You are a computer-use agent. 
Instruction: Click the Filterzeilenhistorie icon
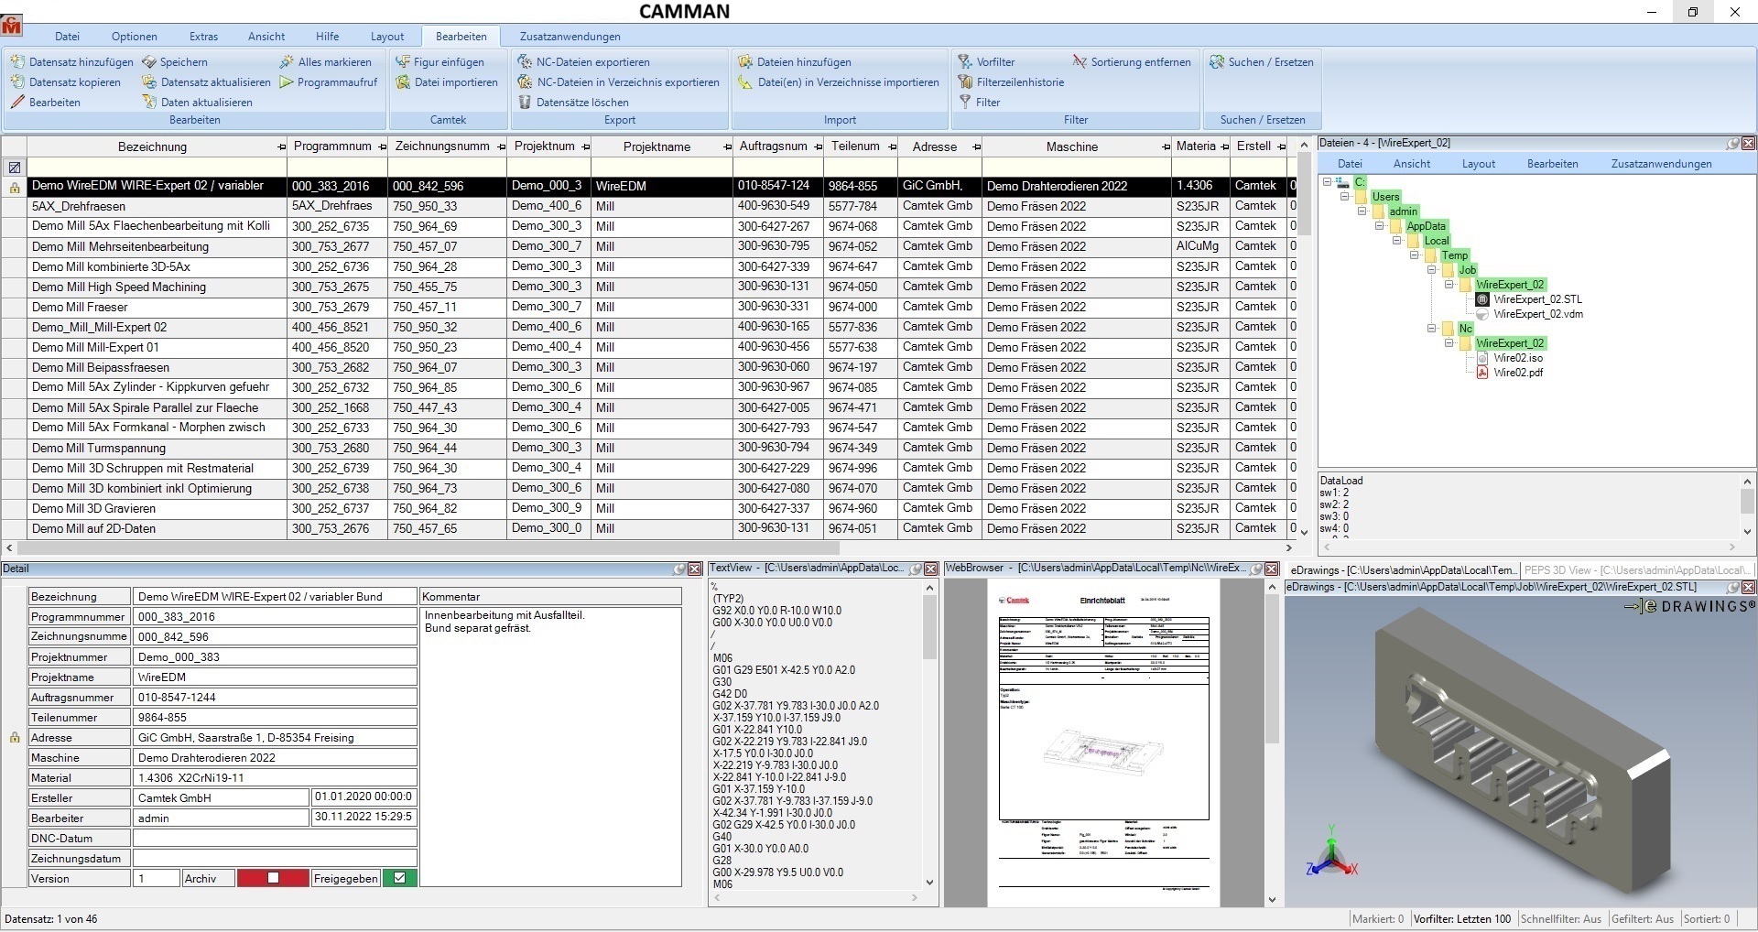click(x=965, y=82)
